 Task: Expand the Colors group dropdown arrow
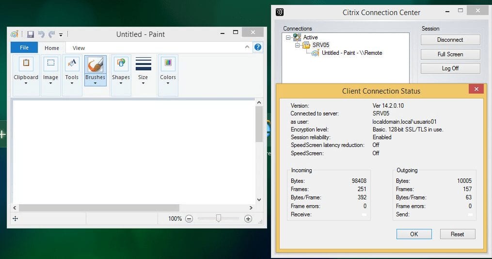pyautogui.click(x=168, y=83)
